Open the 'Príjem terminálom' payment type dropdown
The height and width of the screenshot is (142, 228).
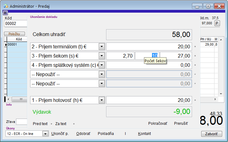[x=102, y=47]
